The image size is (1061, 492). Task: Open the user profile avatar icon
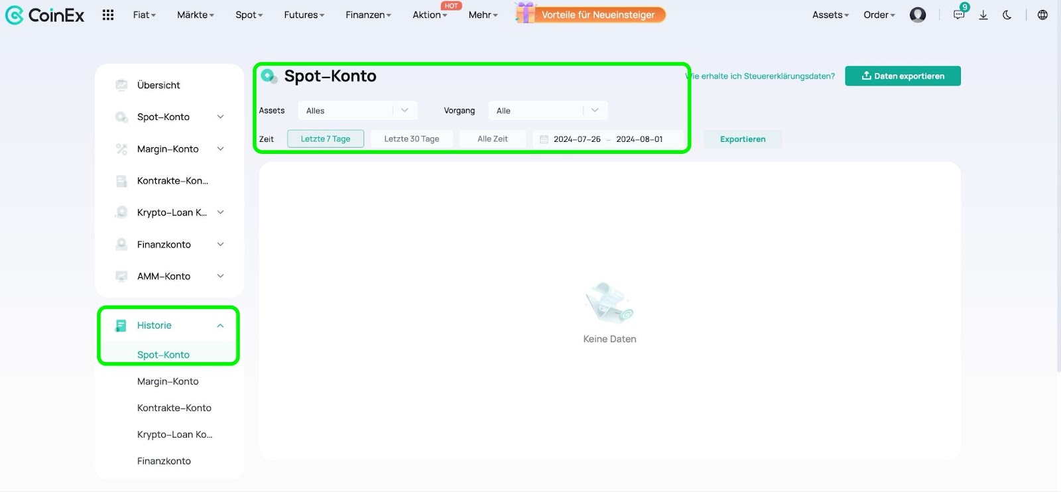click(x=918, y=15)
